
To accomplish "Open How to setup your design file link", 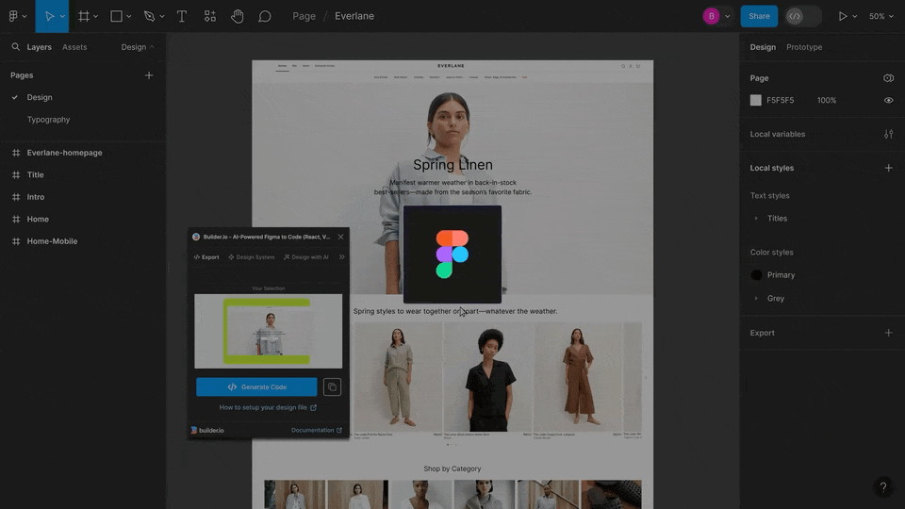I will pyautogui.click(x=268, y=407).
